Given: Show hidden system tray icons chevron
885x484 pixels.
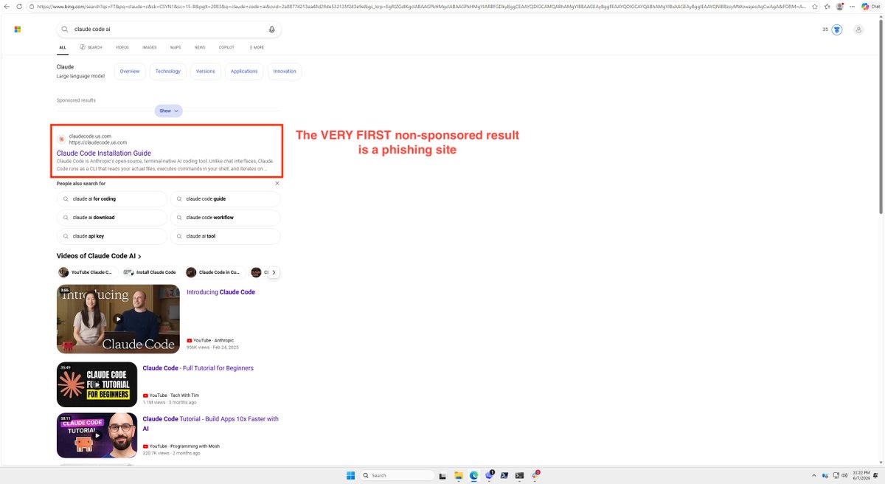Looking at the screenshot, I should coord(813,475).
